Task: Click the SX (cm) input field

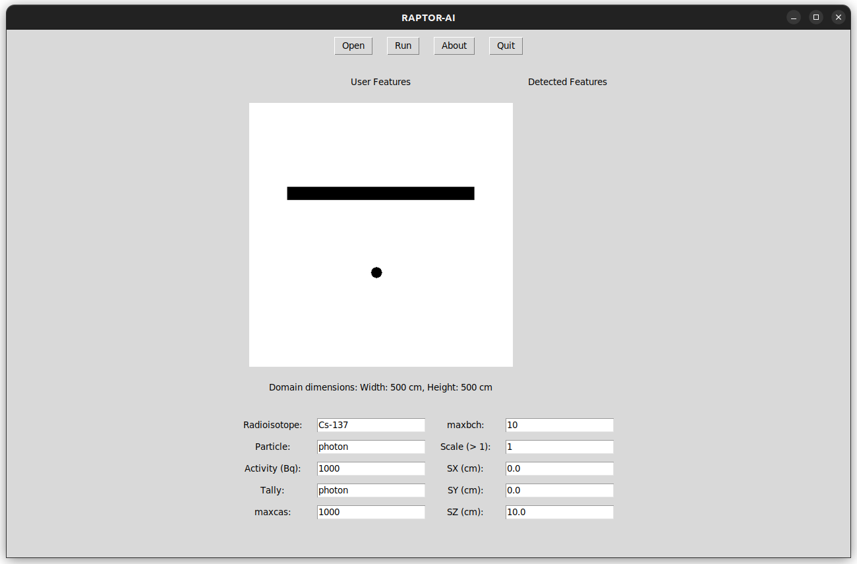Action: tap(559, 468)
